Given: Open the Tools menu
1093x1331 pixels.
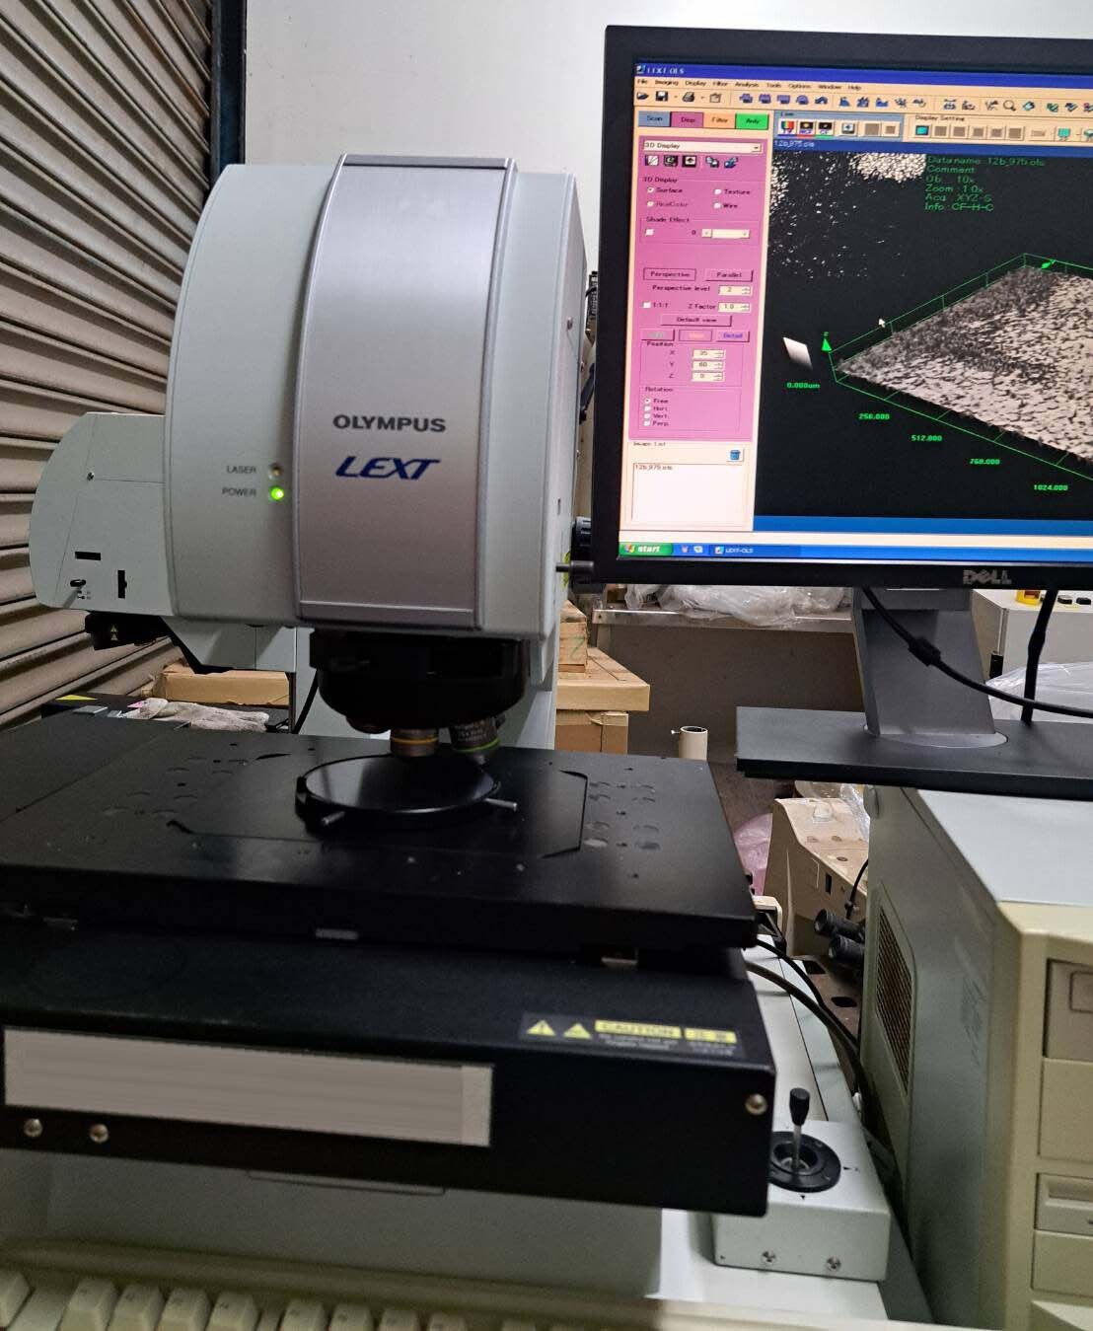Looking at the screenshot, I should [773, 86].
